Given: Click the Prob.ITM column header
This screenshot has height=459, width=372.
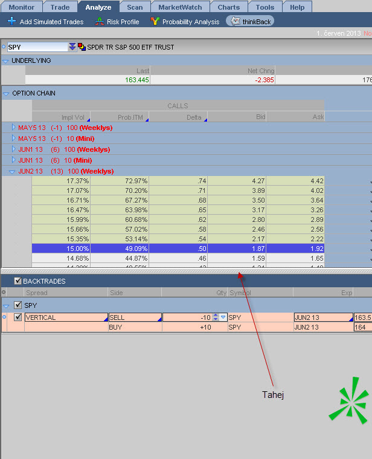Looking at the screenshot, I should click(120, 117).
